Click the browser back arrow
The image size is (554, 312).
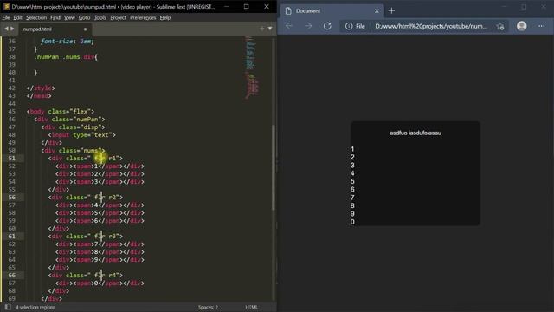click(289, 26)
